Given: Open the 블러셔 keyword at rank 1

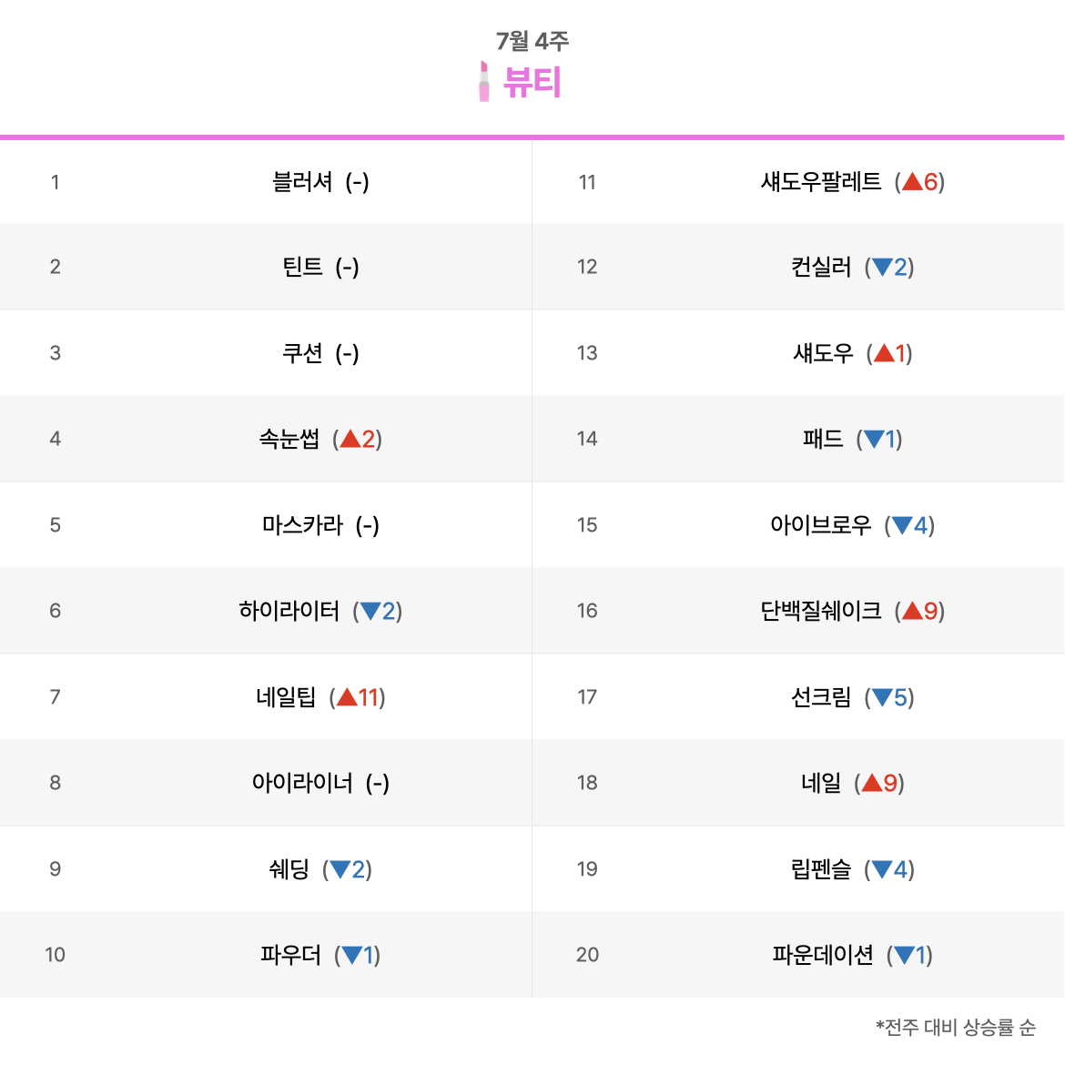Looking at the screenshot, I should [302, 181].
